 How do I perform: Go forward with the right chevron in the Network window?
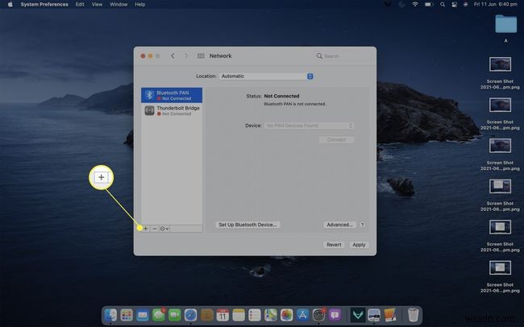click(186, 56)
